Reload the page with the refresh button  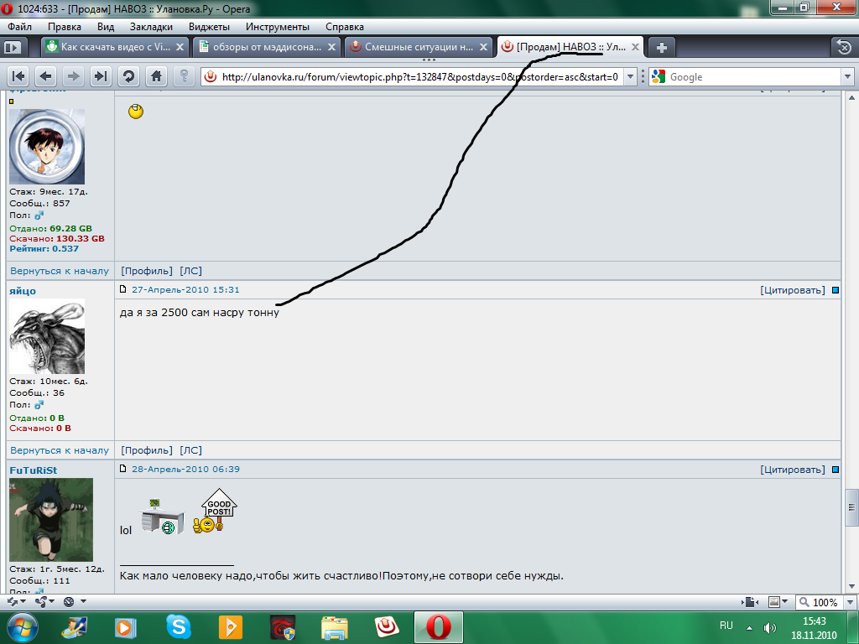[x=128, y=76]
